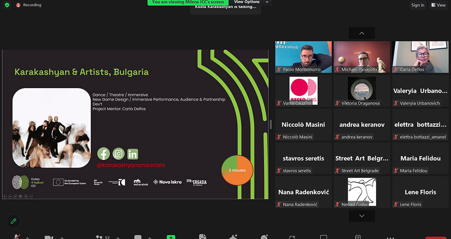Click the reactions smiley icon
451x239 pixels.
click(x=264, y=237)
